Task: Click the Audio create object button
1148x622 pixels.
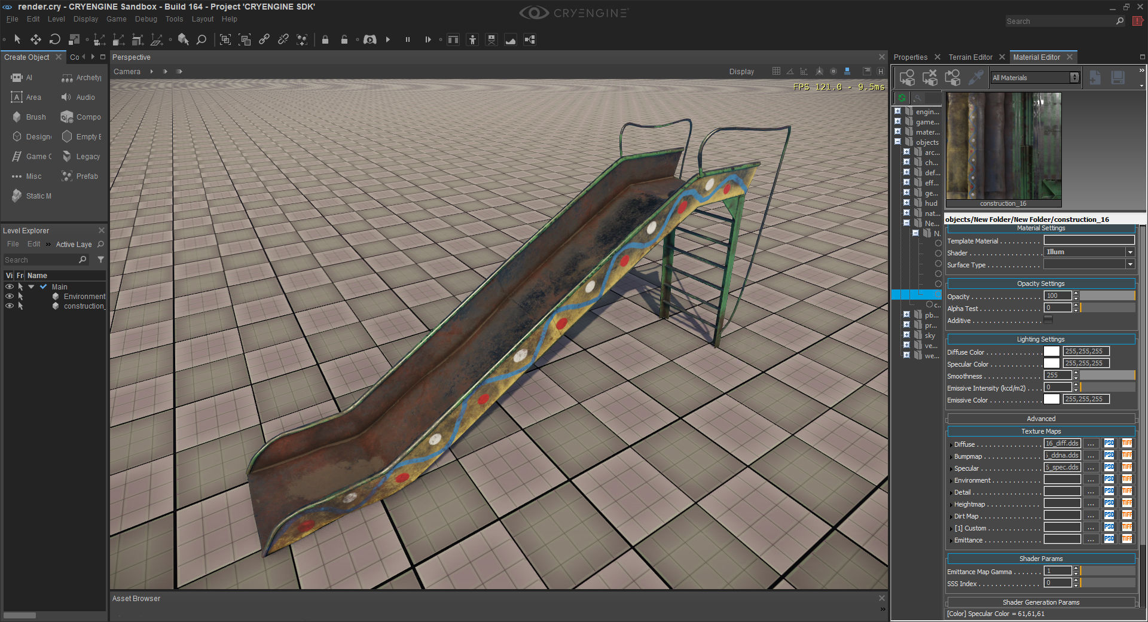Action: (78, 97)
